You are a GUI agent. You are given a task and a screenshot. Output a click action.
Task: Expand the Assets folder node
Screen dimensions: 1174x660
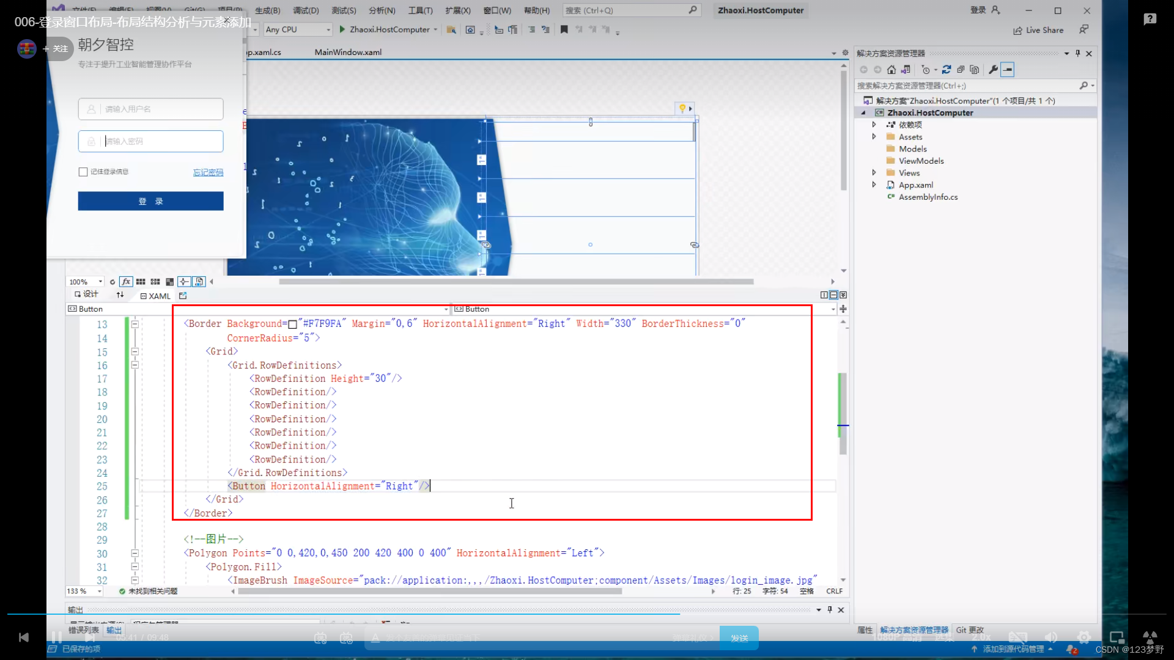click(874, 137)
